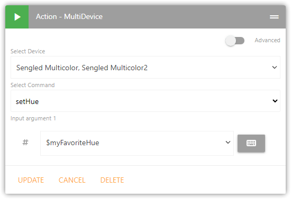Click the UPDATE button
The width and height of the screenshot is (291, 199).
[31, 180]
